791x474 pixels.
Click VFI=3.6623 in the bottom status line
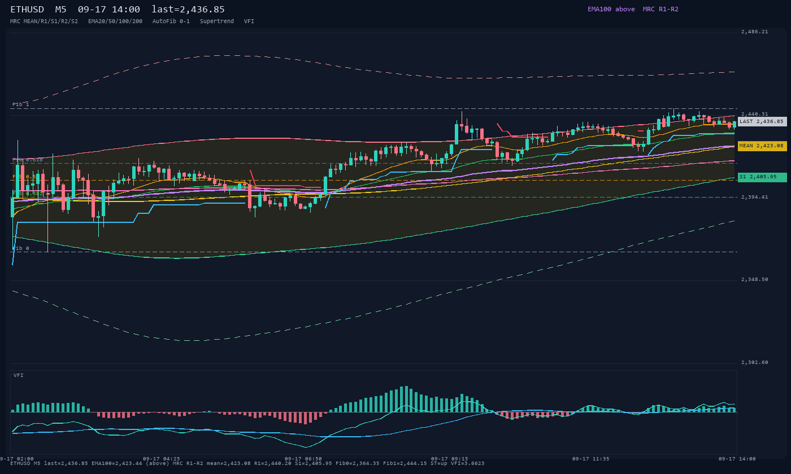pos(468,463)
